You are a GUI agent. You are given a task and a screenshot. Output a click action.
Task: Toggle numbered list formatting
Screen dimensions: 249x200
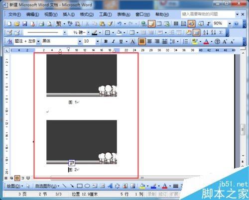tap(185, 41)
